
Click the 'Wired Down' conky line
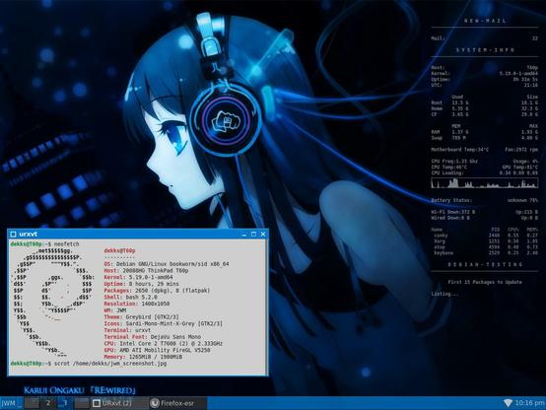tap(450, 218)
